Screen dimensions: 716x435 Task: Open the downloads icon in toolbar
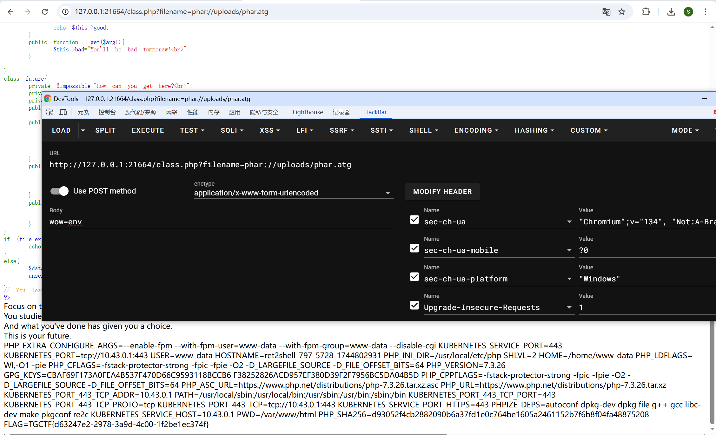click(x=671, y=12)
